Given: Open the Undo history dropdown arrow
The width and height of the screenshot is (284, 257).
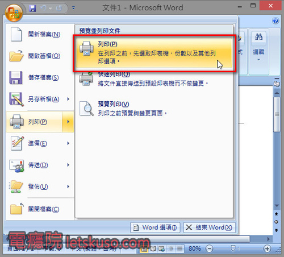Looking at the screenshot, I should [51, 9].
